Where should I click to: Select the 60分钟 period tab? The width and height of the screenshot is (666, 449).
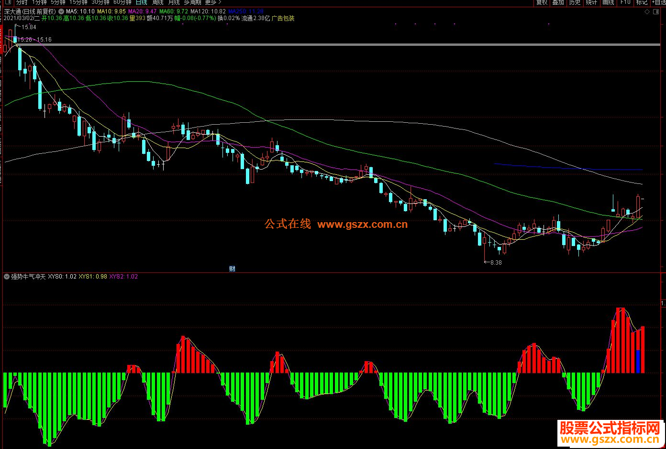point(122,2)
